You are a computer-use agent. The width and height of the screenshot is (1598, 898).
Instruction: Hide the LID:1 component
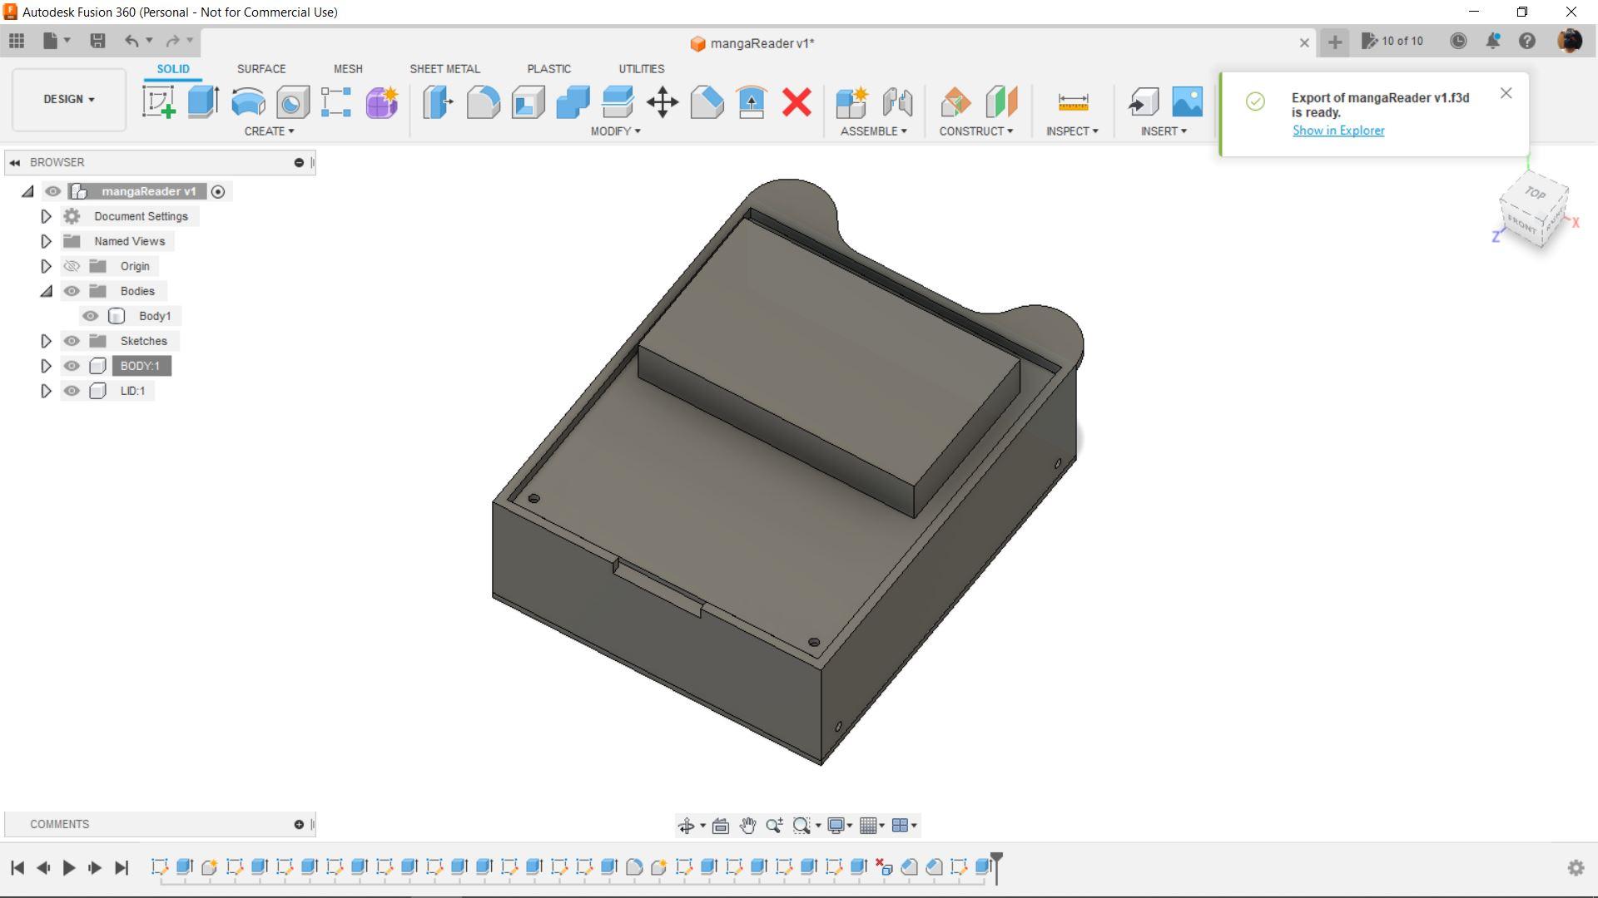(72, 391)
